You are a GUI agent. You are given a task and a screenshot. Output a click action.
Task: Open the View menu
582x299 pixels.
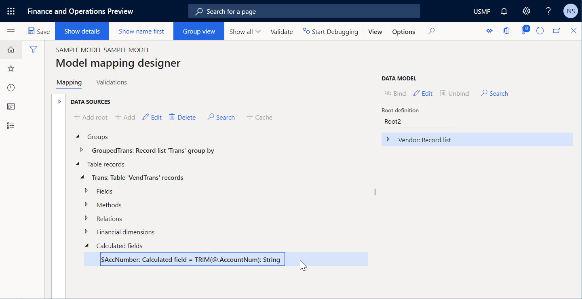pos(375,31)
